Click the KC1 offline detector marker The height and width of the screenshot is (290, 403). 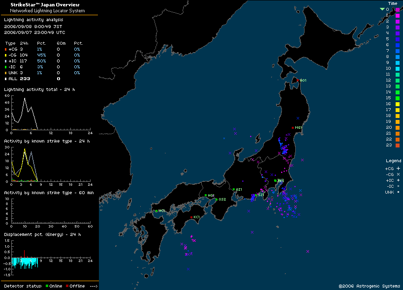[x=191, y=217]
